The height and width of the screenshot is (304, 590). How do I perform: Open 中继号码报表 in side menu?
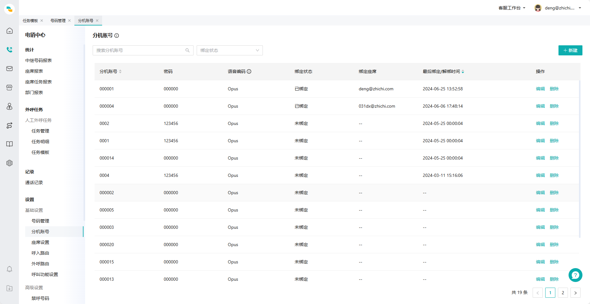coord(38,60)
